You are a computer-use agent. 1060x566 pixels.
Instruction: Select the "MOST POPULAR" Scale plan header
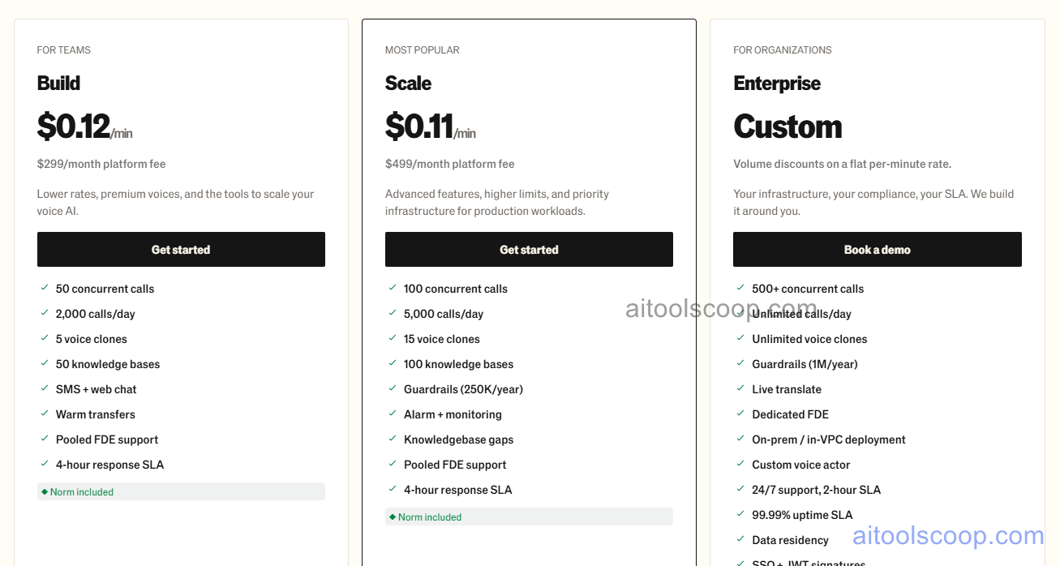coord(422,49)
